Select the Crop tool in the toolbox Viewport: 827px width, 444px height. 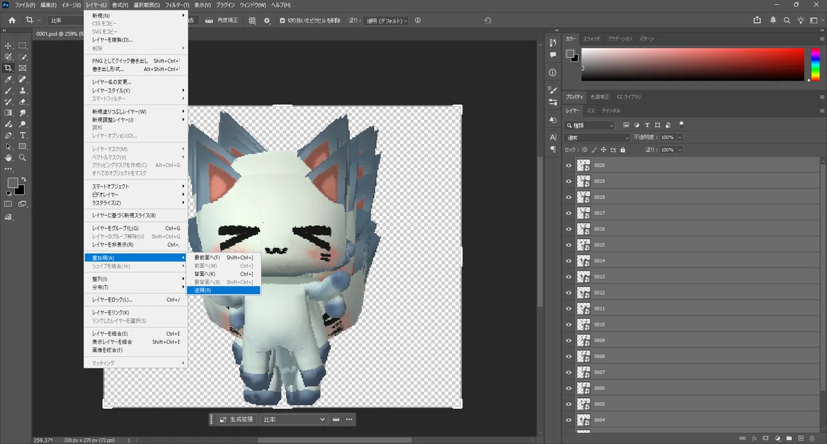click(x=8, y=68)
